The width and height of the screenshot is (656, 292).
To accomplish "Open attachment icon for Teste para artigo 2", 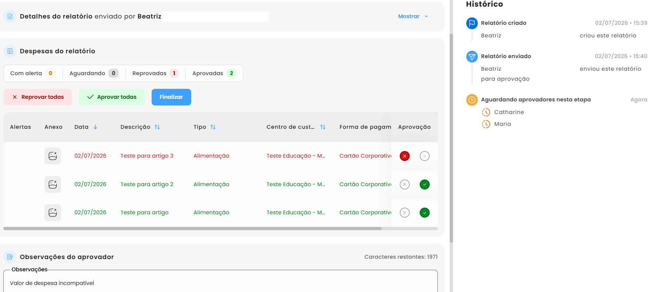I will pyautogui.click(x=53, y=184).
